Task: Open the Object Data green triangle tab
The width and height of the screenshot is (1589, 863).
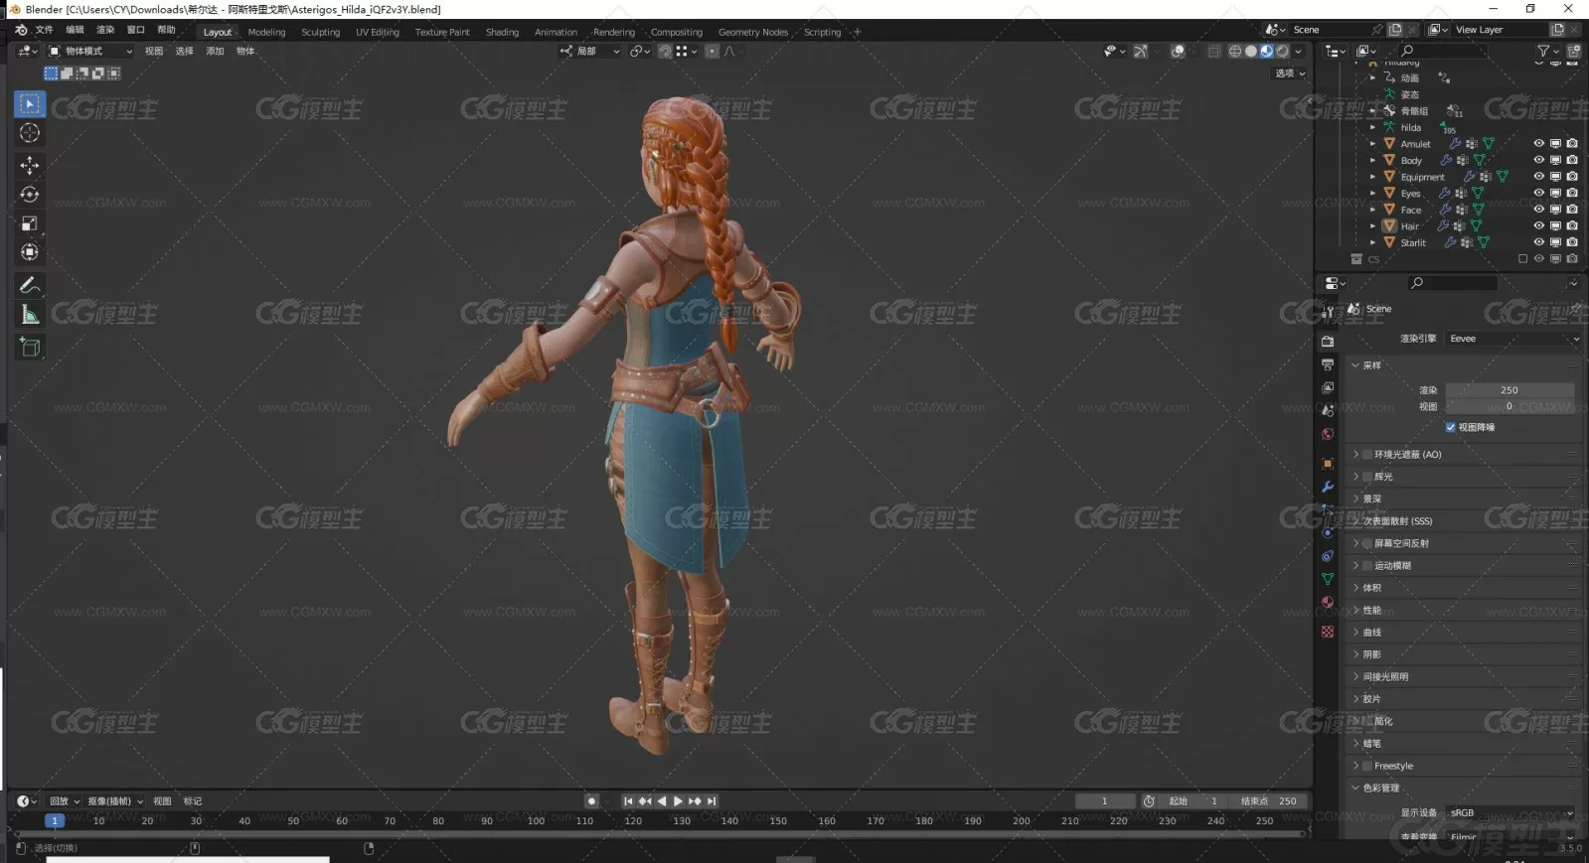Action: point(1328,579)
